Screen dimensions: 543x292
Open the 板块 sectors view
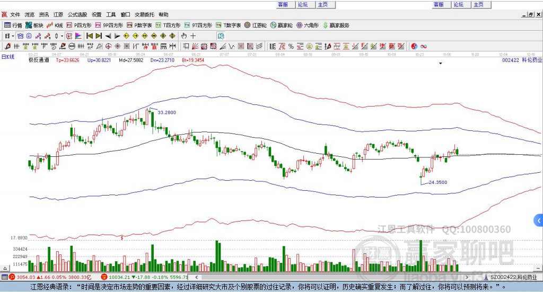coord(34,25)
